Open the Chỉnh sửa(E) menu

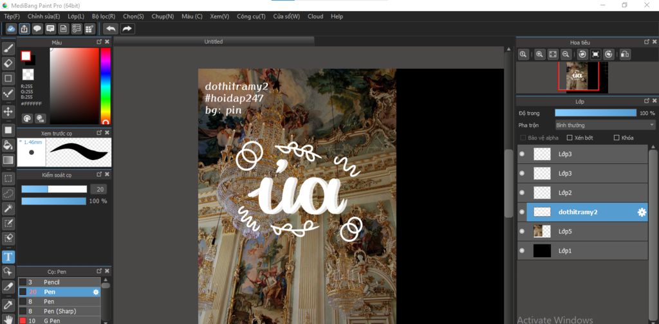coord(44,16)
